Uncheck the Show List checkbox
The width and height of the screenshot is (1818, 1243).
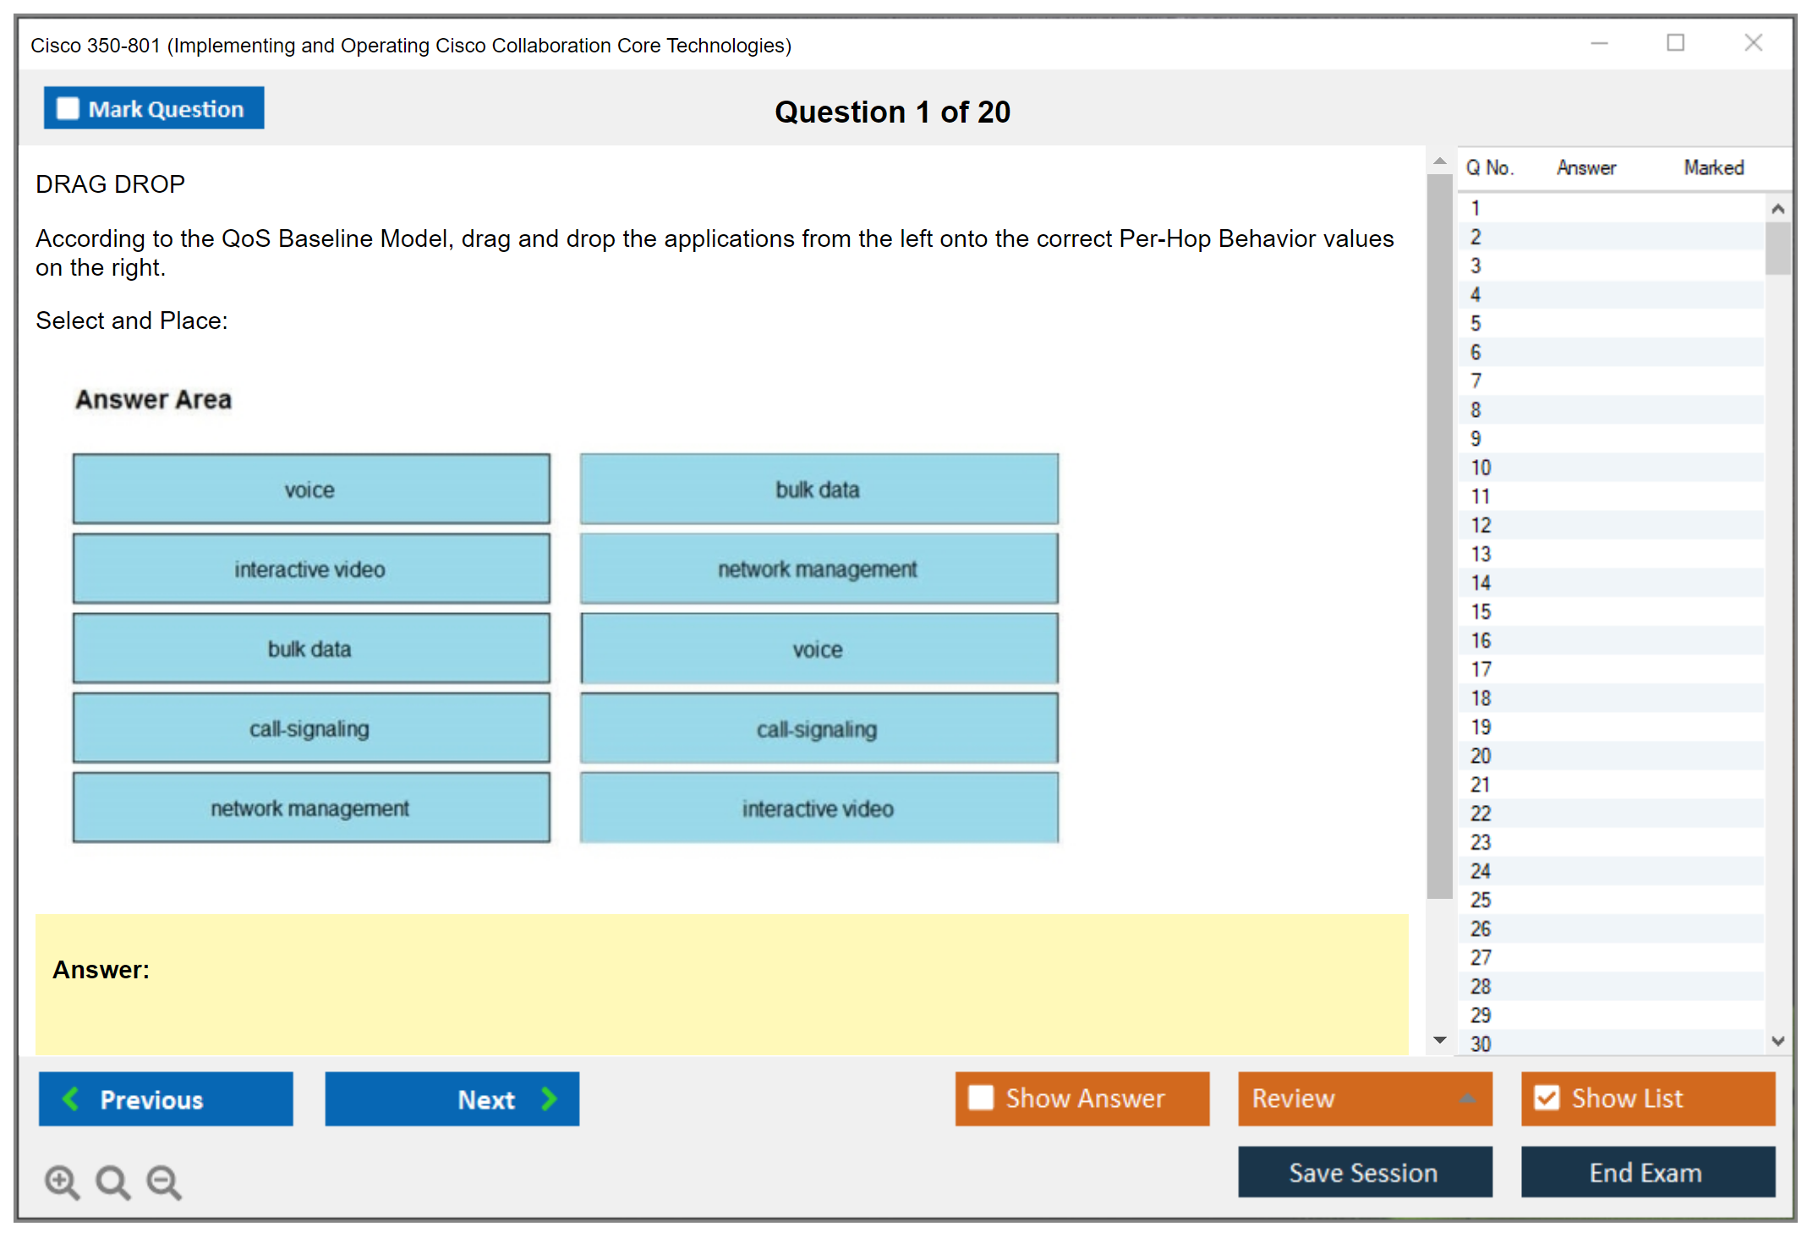point(1547,1098)
